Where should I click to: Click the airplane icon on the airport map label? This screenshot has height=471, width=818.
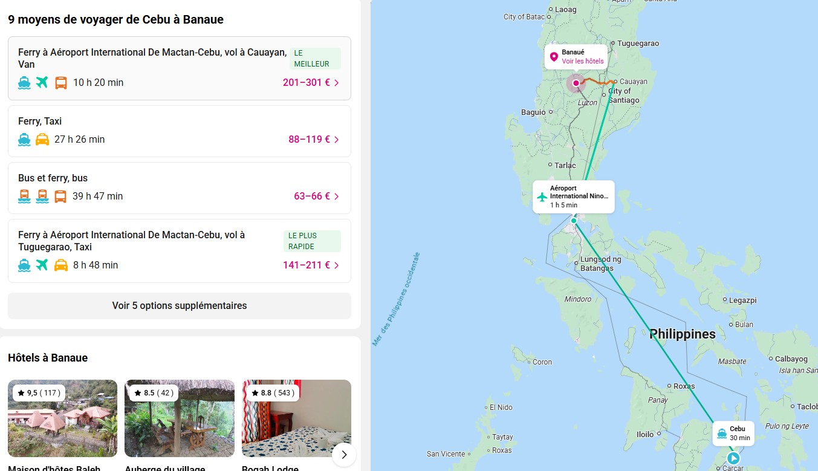coord(542,197)
